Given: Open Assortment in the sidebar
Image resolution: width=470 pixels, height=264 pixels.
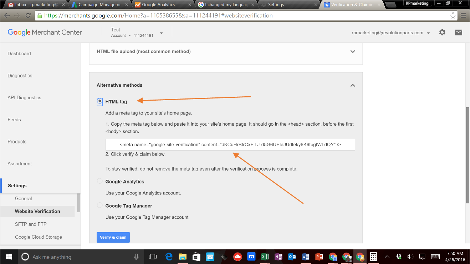Looking at the screenshot, I should tap(20, 163).
